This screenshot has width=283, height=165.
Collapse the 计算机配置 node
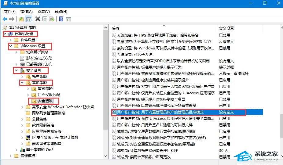(5, 34)
